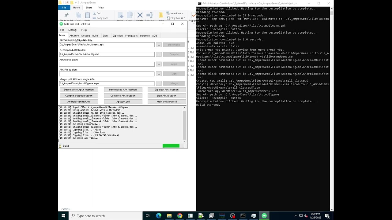Switch to the APK Info tab
392x220 pixels.
[74, 35]
